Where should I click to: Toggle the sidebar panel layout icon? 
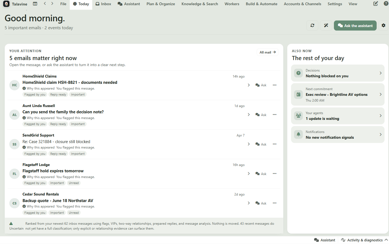(x=35, y=4)
